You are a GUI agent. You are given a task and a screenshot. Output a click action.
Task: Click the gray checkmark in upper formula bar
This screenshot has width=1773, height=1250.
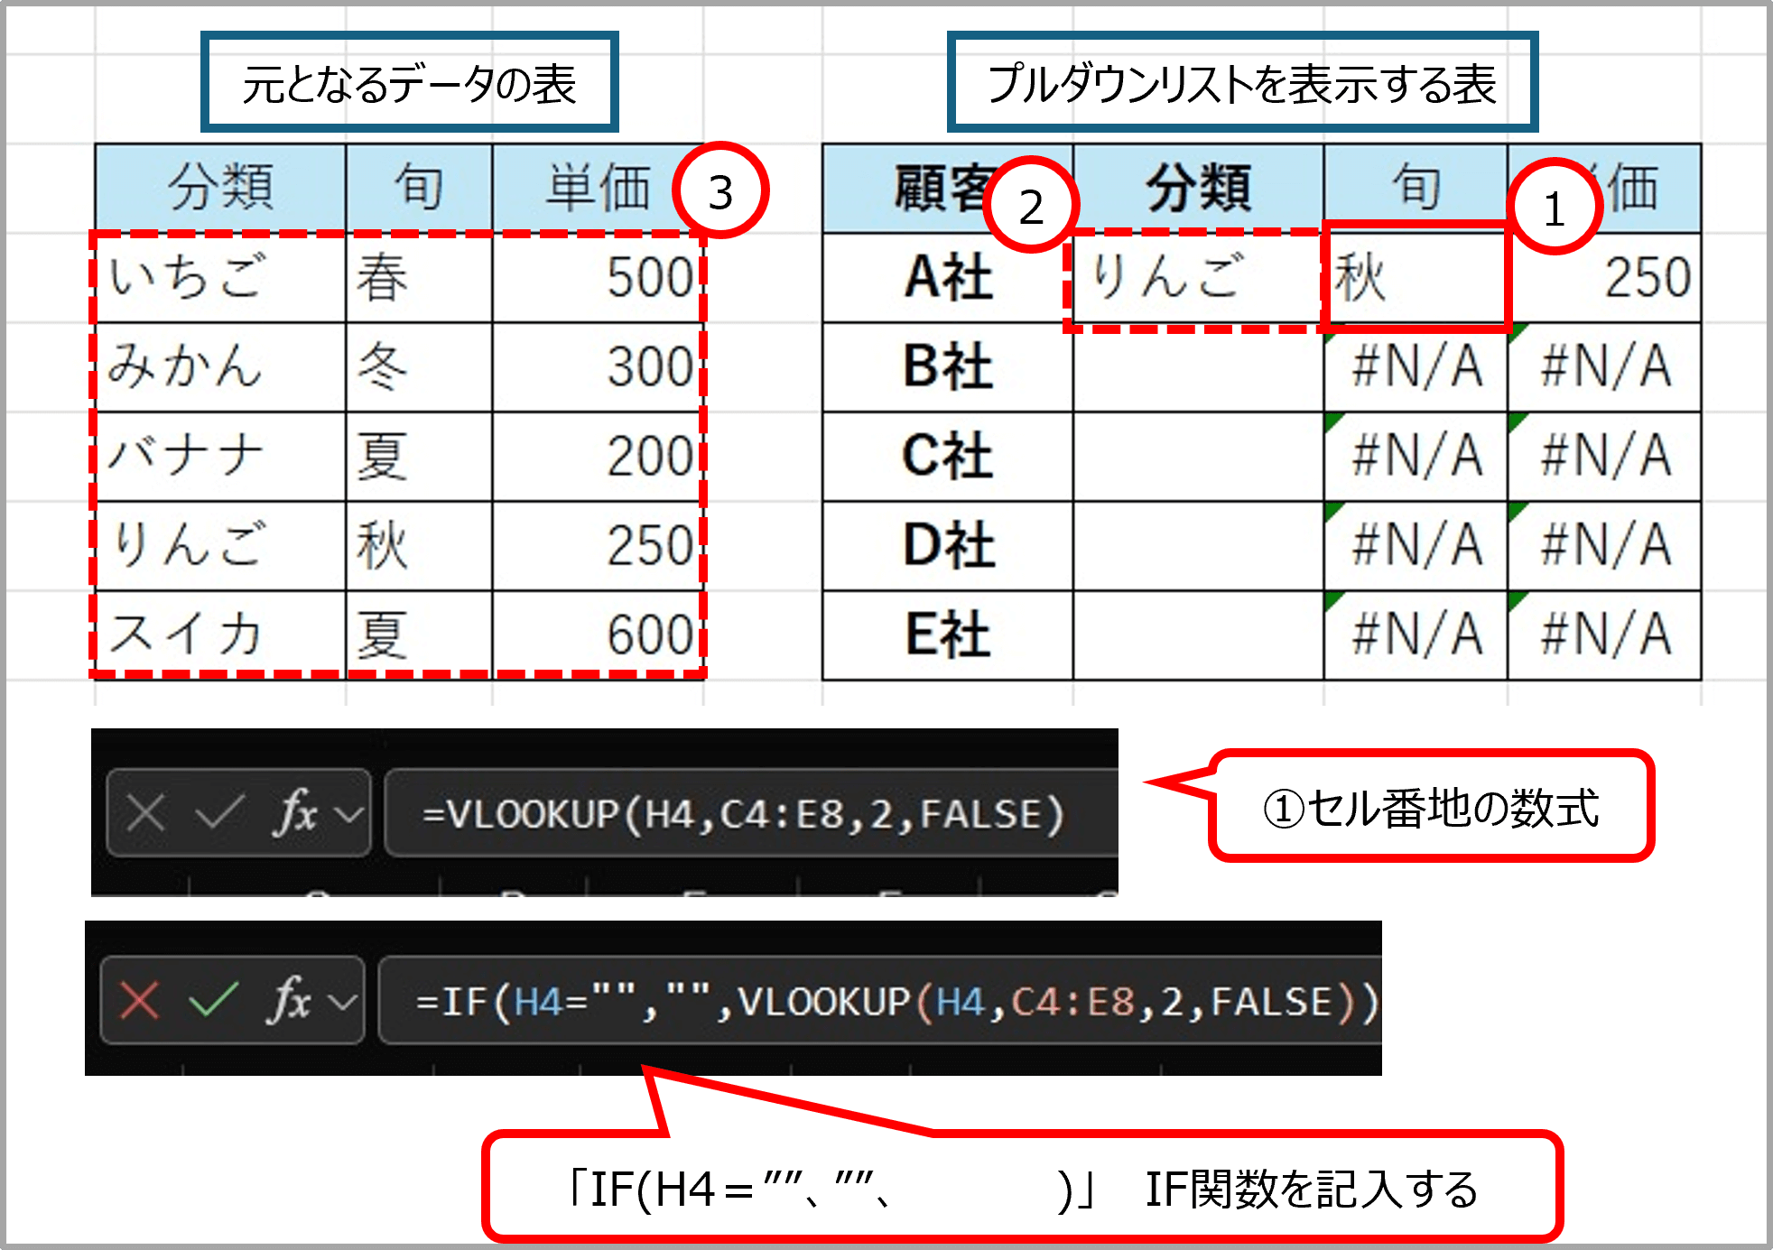tap(219, 813)
